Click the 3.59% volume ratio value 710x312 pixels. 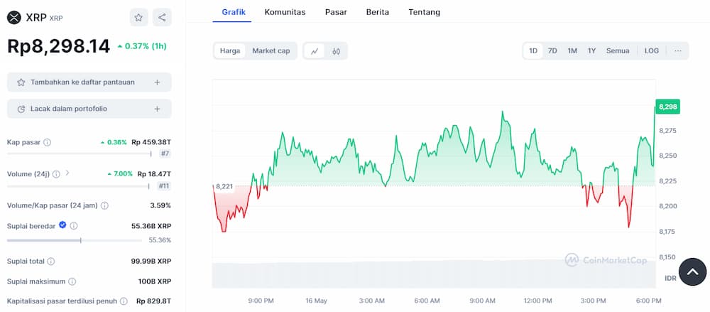pos(160,205)
